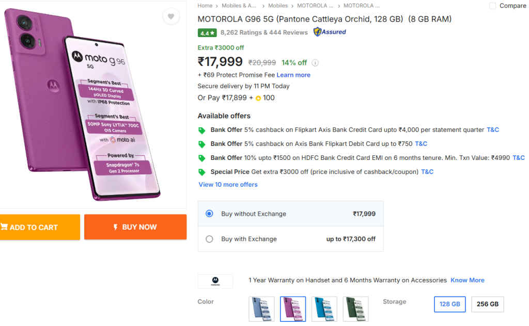
Task: Choose the green color variant swatch
Action: point(355,309)
